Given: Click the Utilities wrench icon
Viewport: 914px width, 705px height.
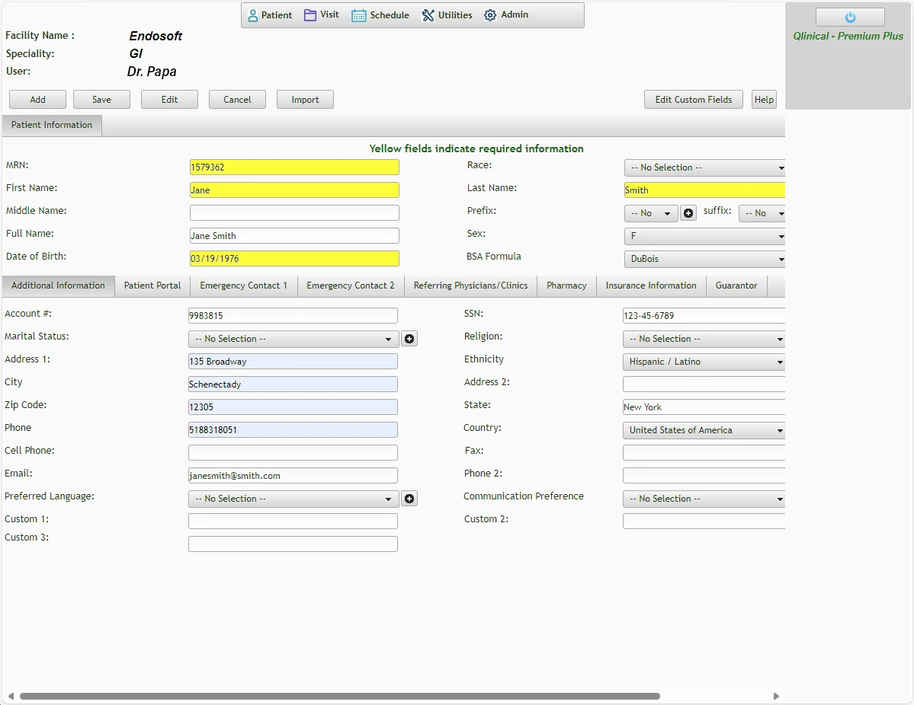Looking at the screenshot, I should (x=429, y=14).
